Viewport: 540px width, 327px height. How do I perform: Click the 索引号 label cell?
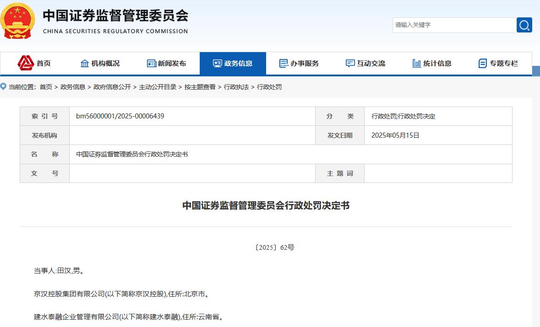pos(45,116)
